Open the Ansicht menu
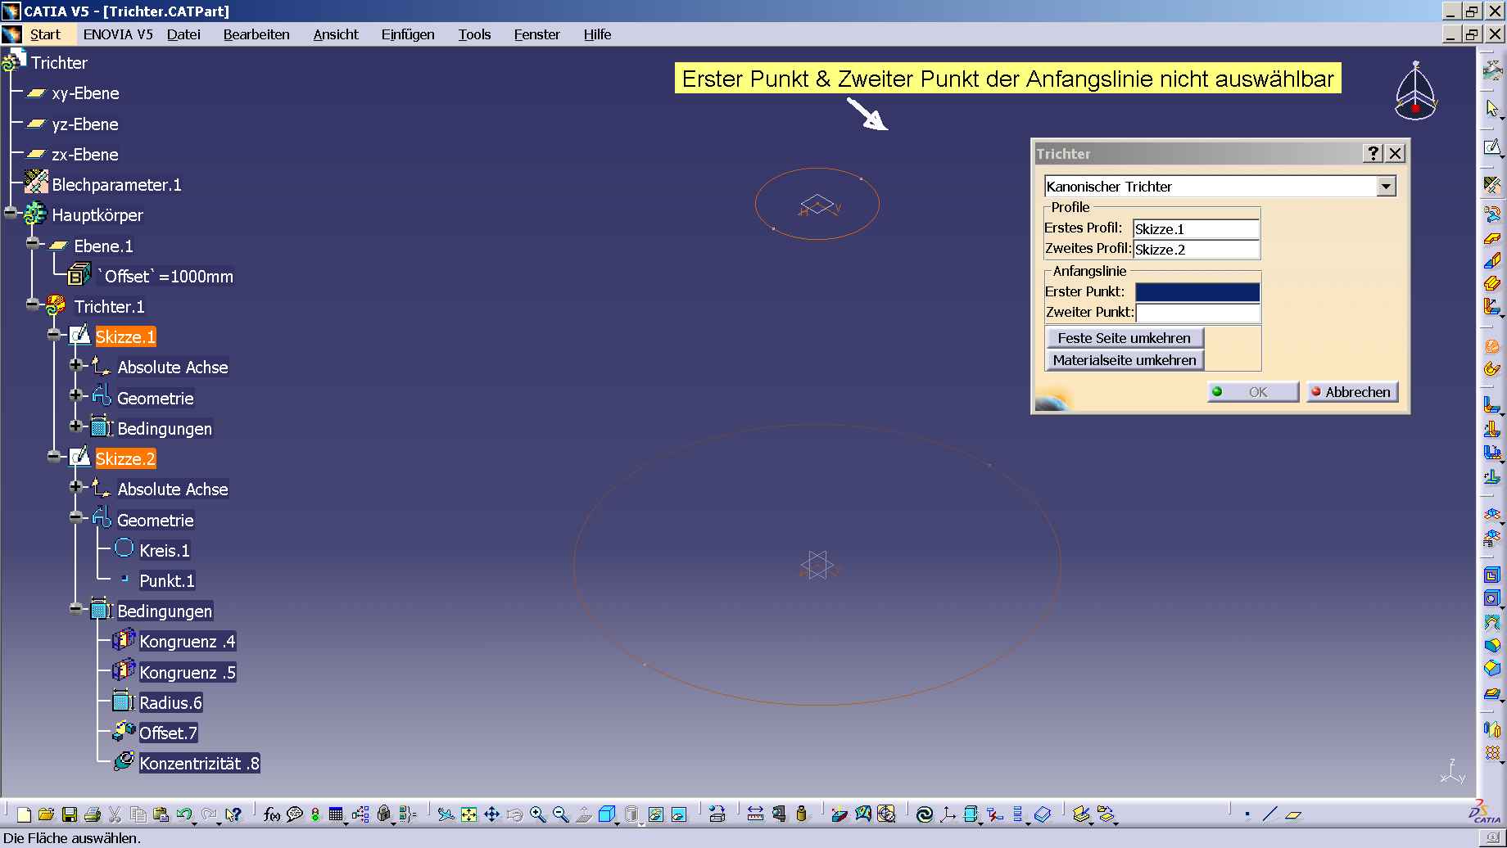 (x=336, y=34)
